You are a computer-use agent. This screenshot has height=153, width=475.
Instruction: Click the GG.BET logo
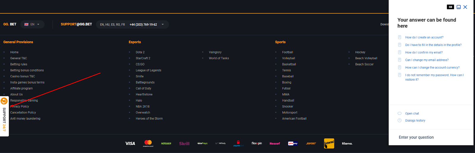coord(10,24)
